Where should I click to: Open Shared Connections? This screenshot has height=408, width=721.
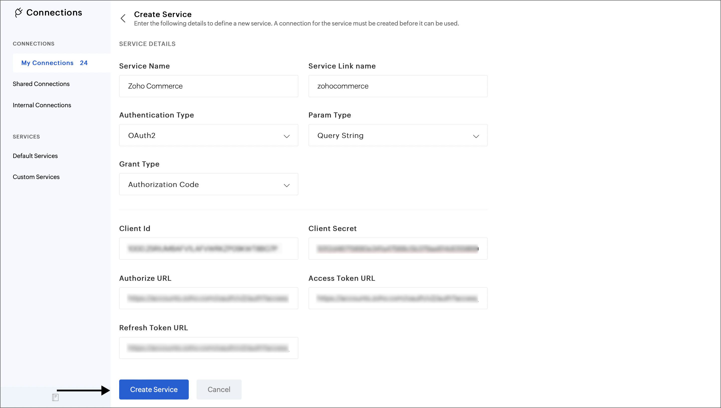[x=41, y=84]
